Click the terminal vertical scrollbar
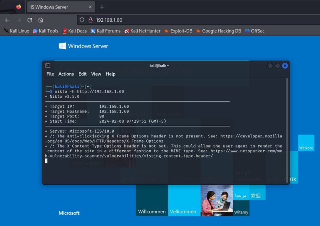 (x=287, y=130)
